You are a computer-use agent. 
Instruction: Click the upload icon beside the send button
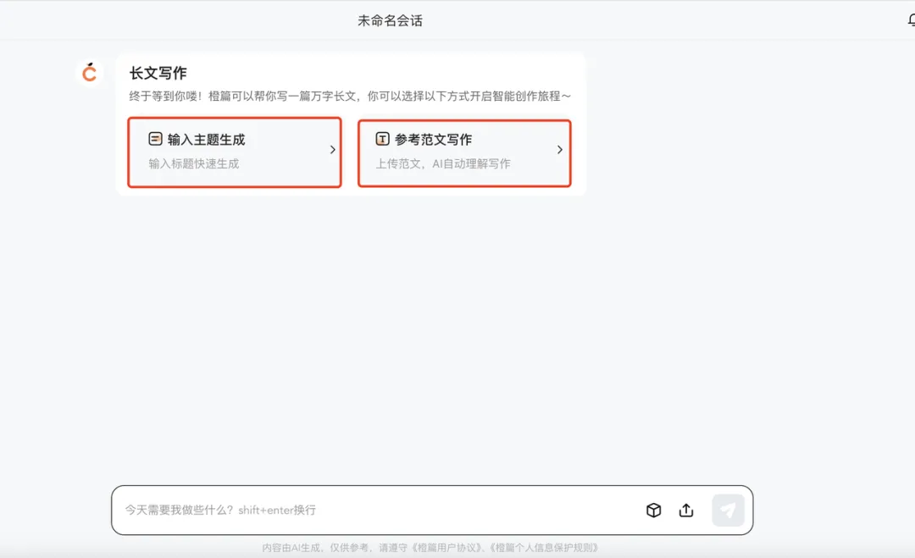tap(685, 510)
